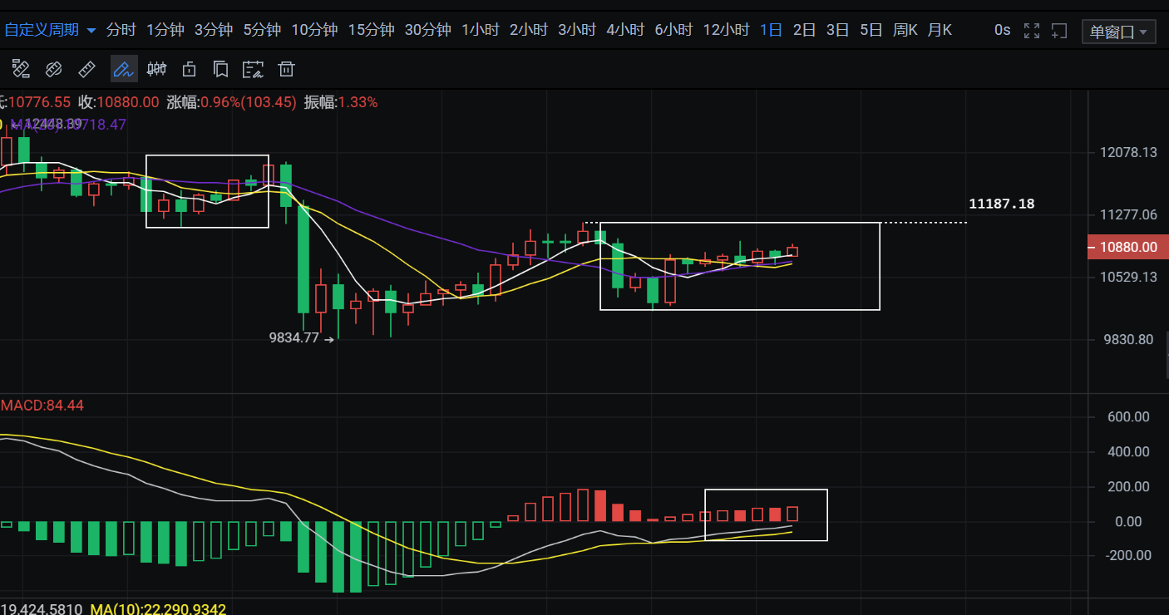Select the plain ruler measure tool
1169x615 pixels.
coord(86,69)
